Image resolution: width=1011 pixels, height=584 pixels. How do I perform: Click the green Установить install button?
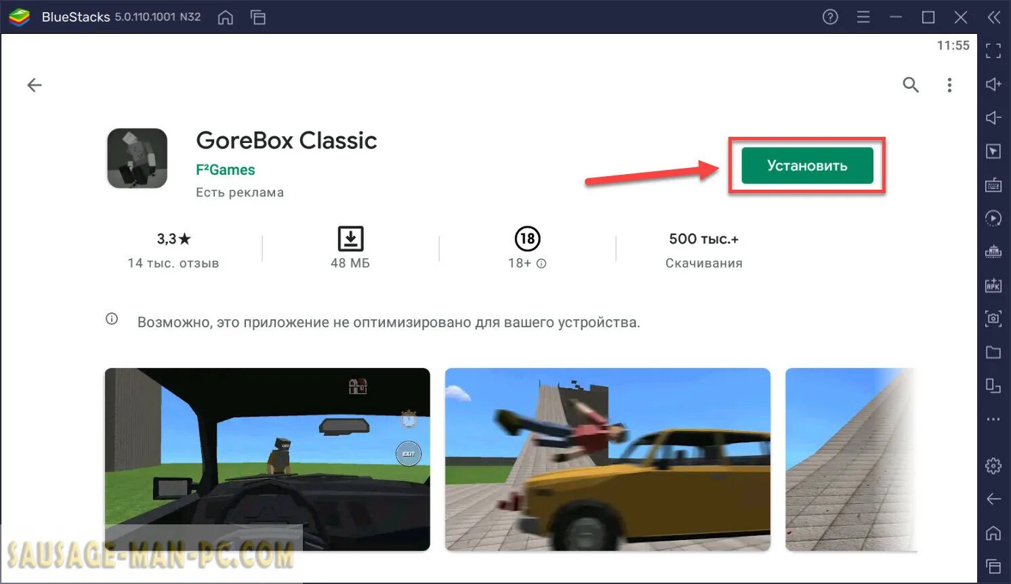pyautogui.click(x=807, y=166)
